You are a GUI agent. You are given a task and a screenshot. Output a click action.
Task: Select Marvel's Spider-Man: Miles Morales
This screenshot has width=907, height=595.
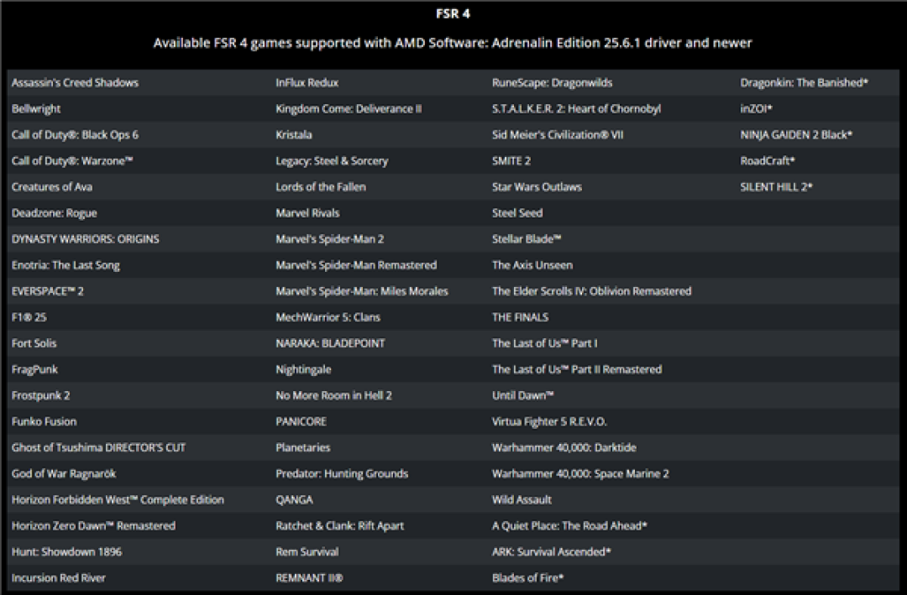[x=362, y=291]
